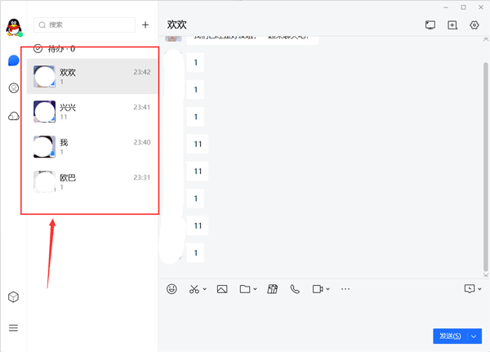Open the hamburger main menu

point(13,327)
